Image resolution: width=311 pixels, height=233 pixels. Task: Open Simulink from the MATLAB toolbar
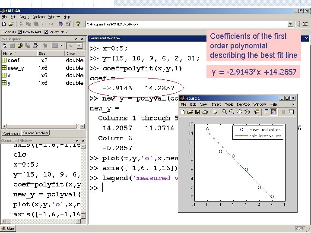(61, 24)
